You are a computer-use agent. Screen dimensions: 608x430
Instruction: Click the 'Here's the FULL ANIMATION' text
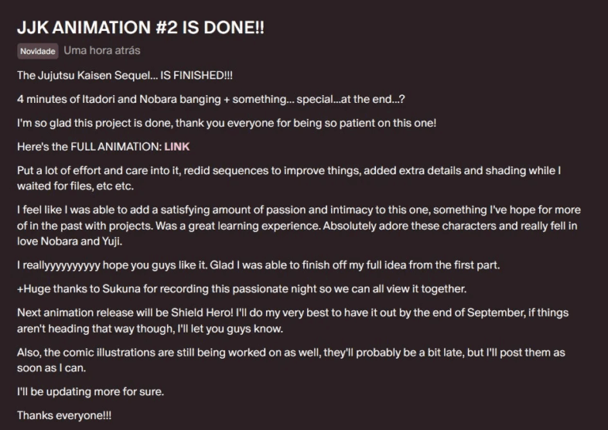point(89,147)
